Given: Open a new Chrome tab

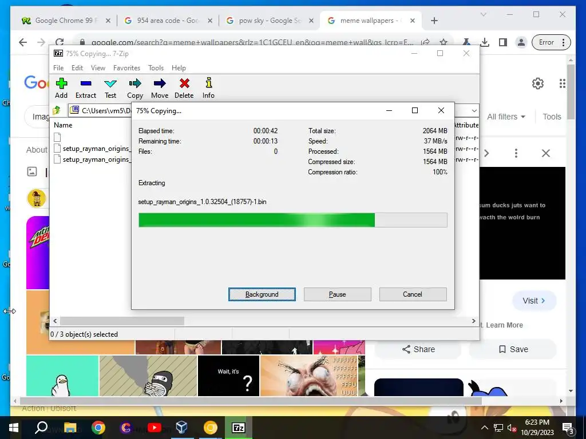Looking at the screenshot, I should point(434,21).
